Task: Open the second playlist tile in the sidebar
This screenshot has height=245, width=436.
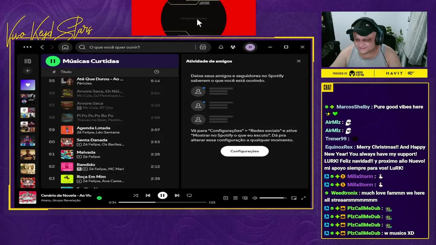Action: [28, 99]
